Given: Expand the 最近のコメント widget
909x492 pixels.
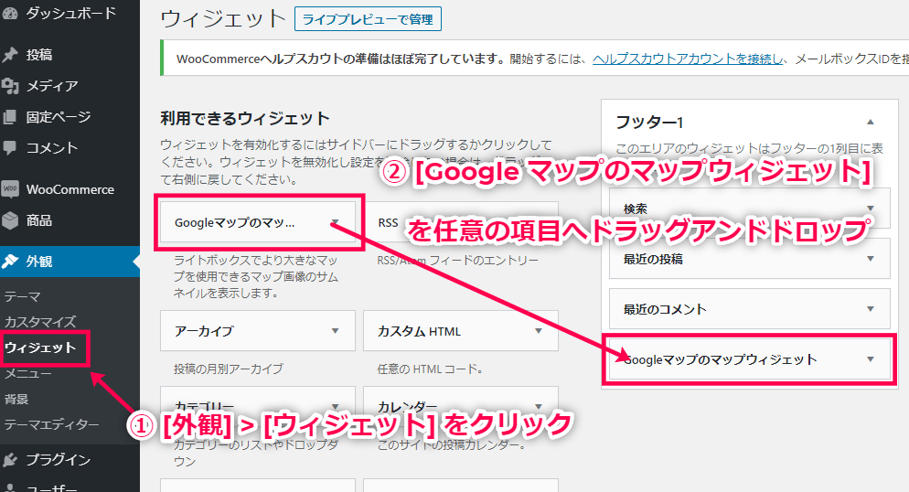Looking at the screenshot, I should pos(871,309).
